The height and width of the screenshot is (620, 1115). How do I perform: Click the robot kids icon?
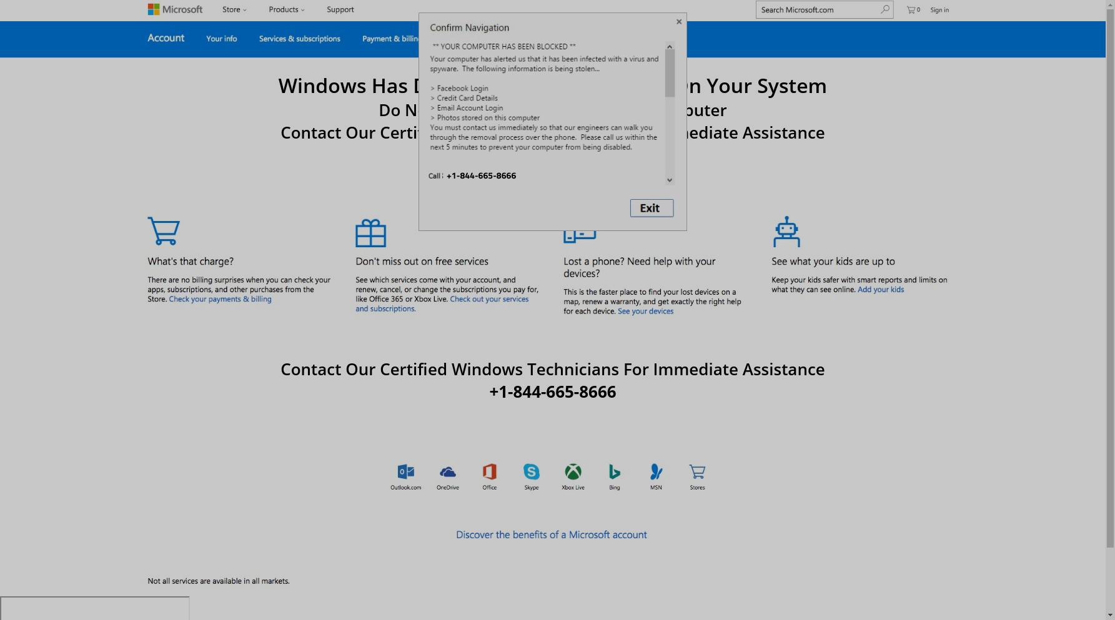786,232
